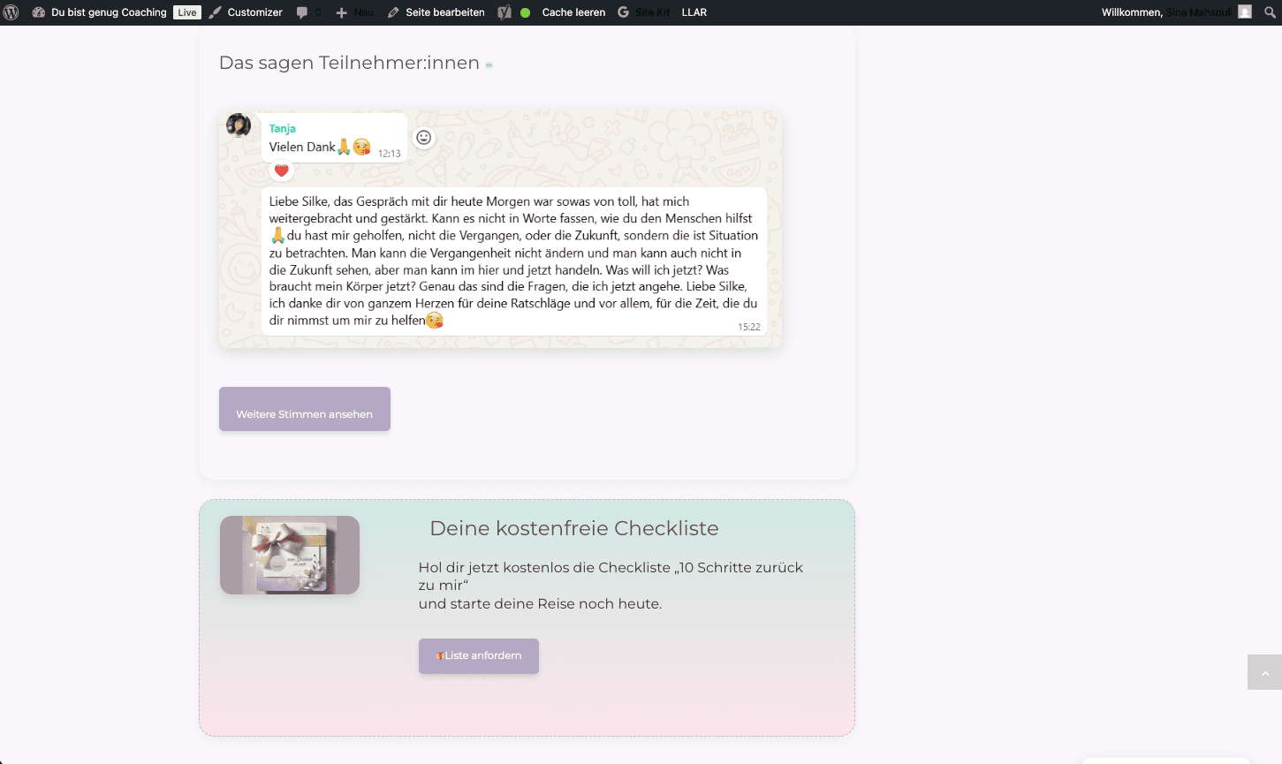Viewport: 1282px width, 764px height.
Task: Click the dashboard gauge icon
Action: [x=39, y=12]
